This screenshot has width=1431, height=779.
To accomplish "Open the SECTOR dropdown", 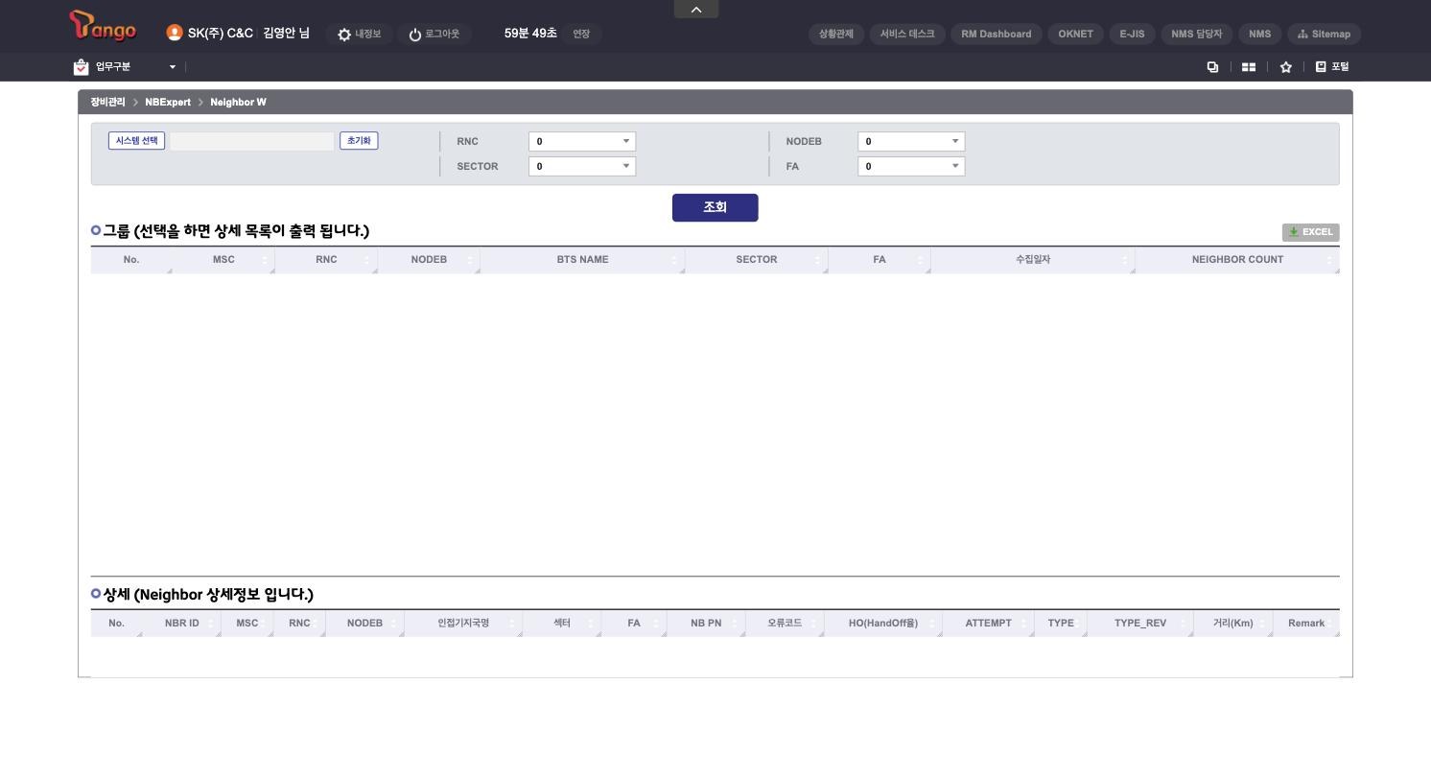I will pyautogui.click(x=582, y=166).
